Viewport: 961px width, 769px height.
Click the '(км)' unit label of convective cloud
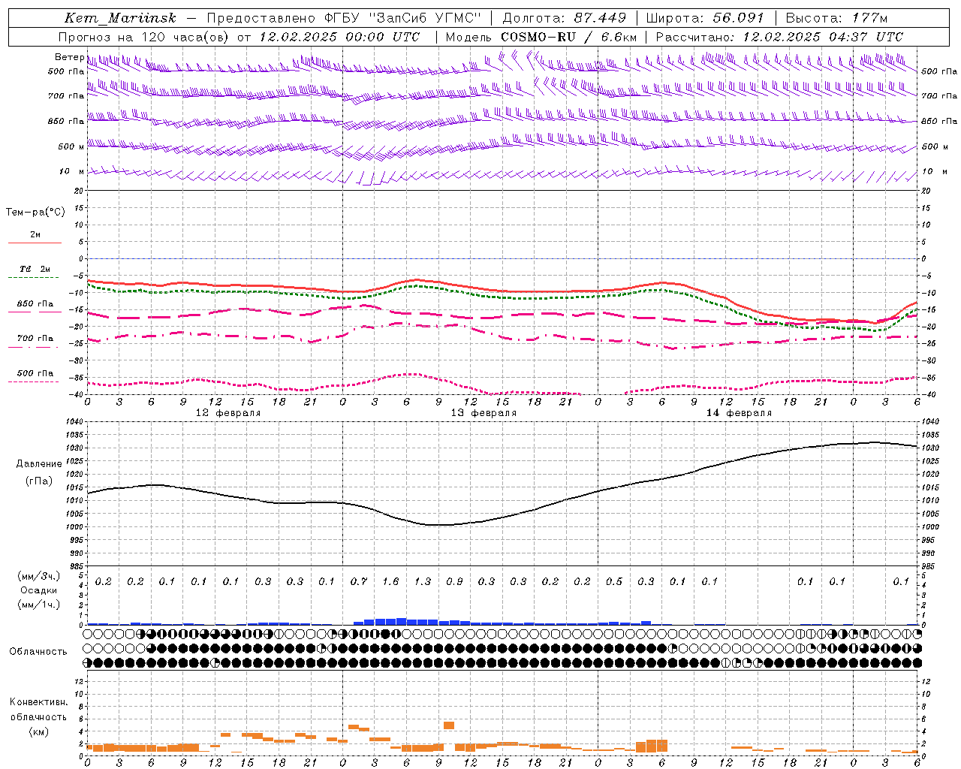[38, 731]
